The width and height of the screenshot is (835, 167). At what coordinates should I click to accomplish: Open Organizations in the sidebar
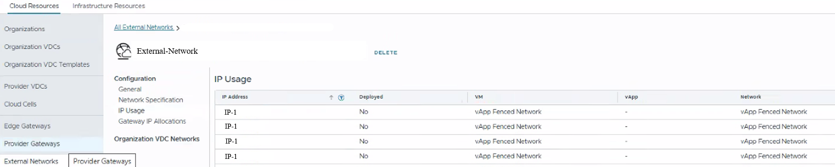click(24, 29)
